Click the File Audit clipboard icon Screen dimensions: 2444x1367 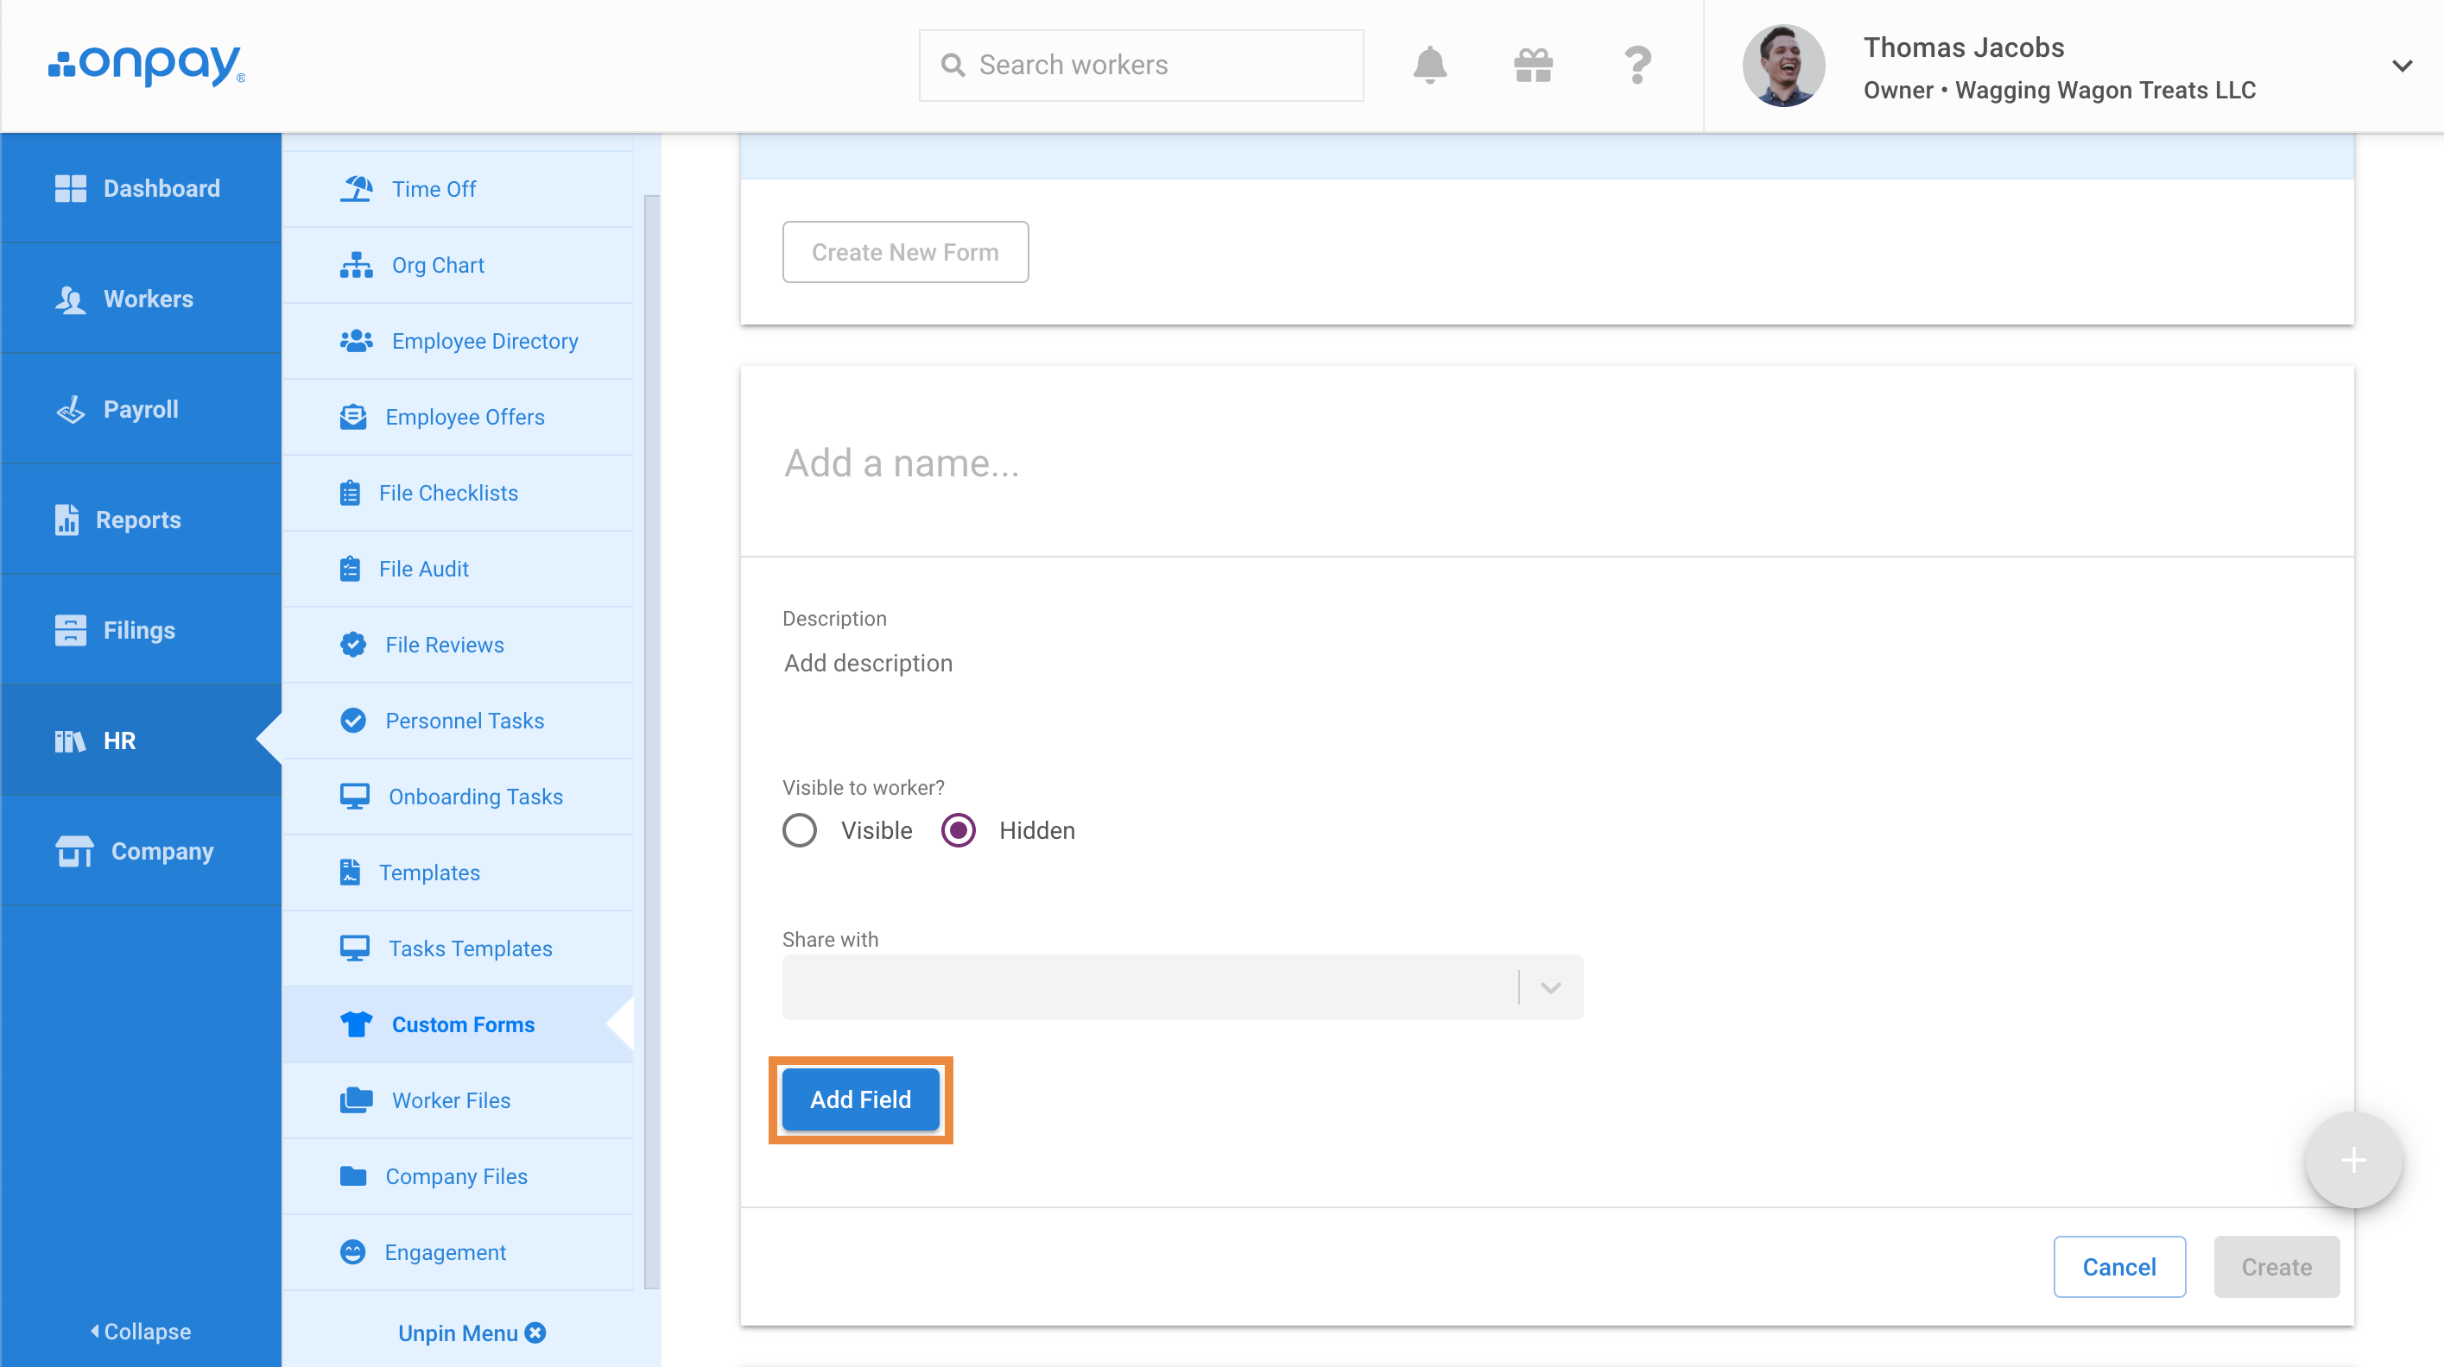(349, 569)
